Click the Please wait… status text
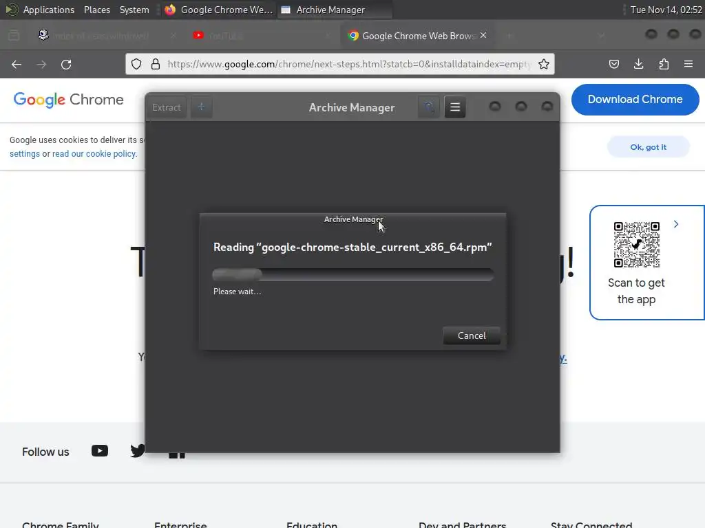The height and width of the screenshot is (528, 705). [237, 291]
